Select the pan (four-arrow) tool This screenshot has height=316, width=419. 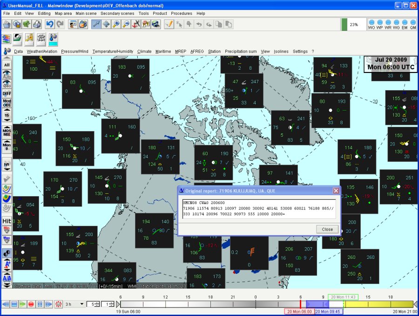tap(106, 24)
